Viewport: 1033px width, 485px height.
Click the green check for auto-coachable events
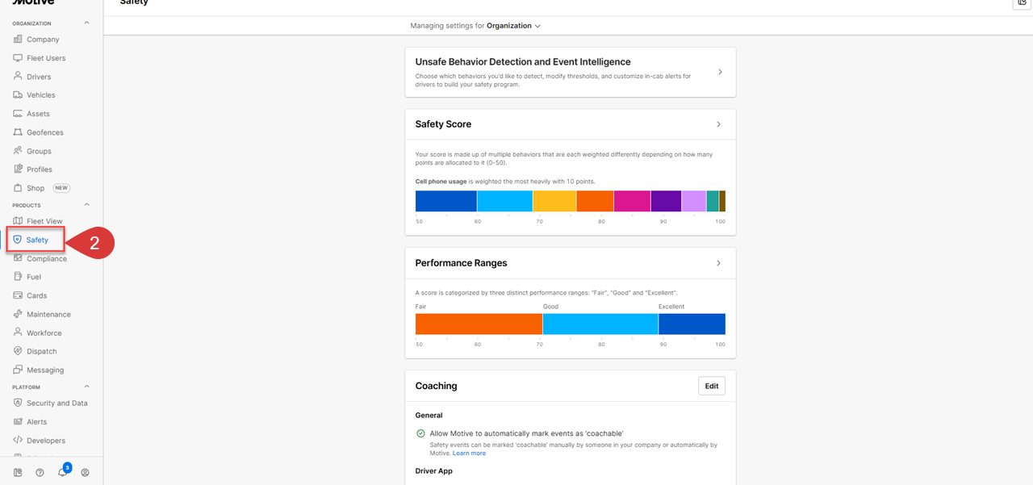point(420,433)
